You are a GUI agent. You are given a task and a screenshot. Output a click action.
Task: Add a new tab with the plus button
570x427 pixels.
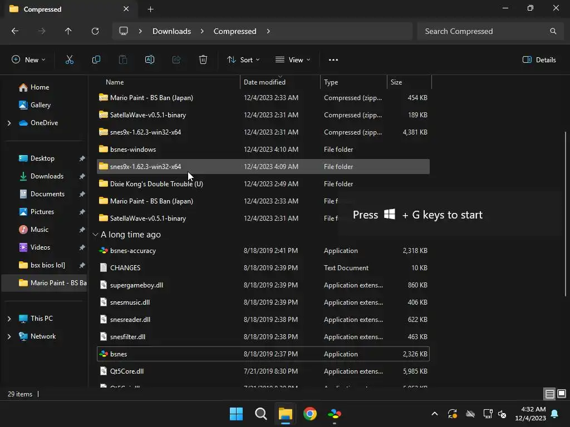coord(150,9)
